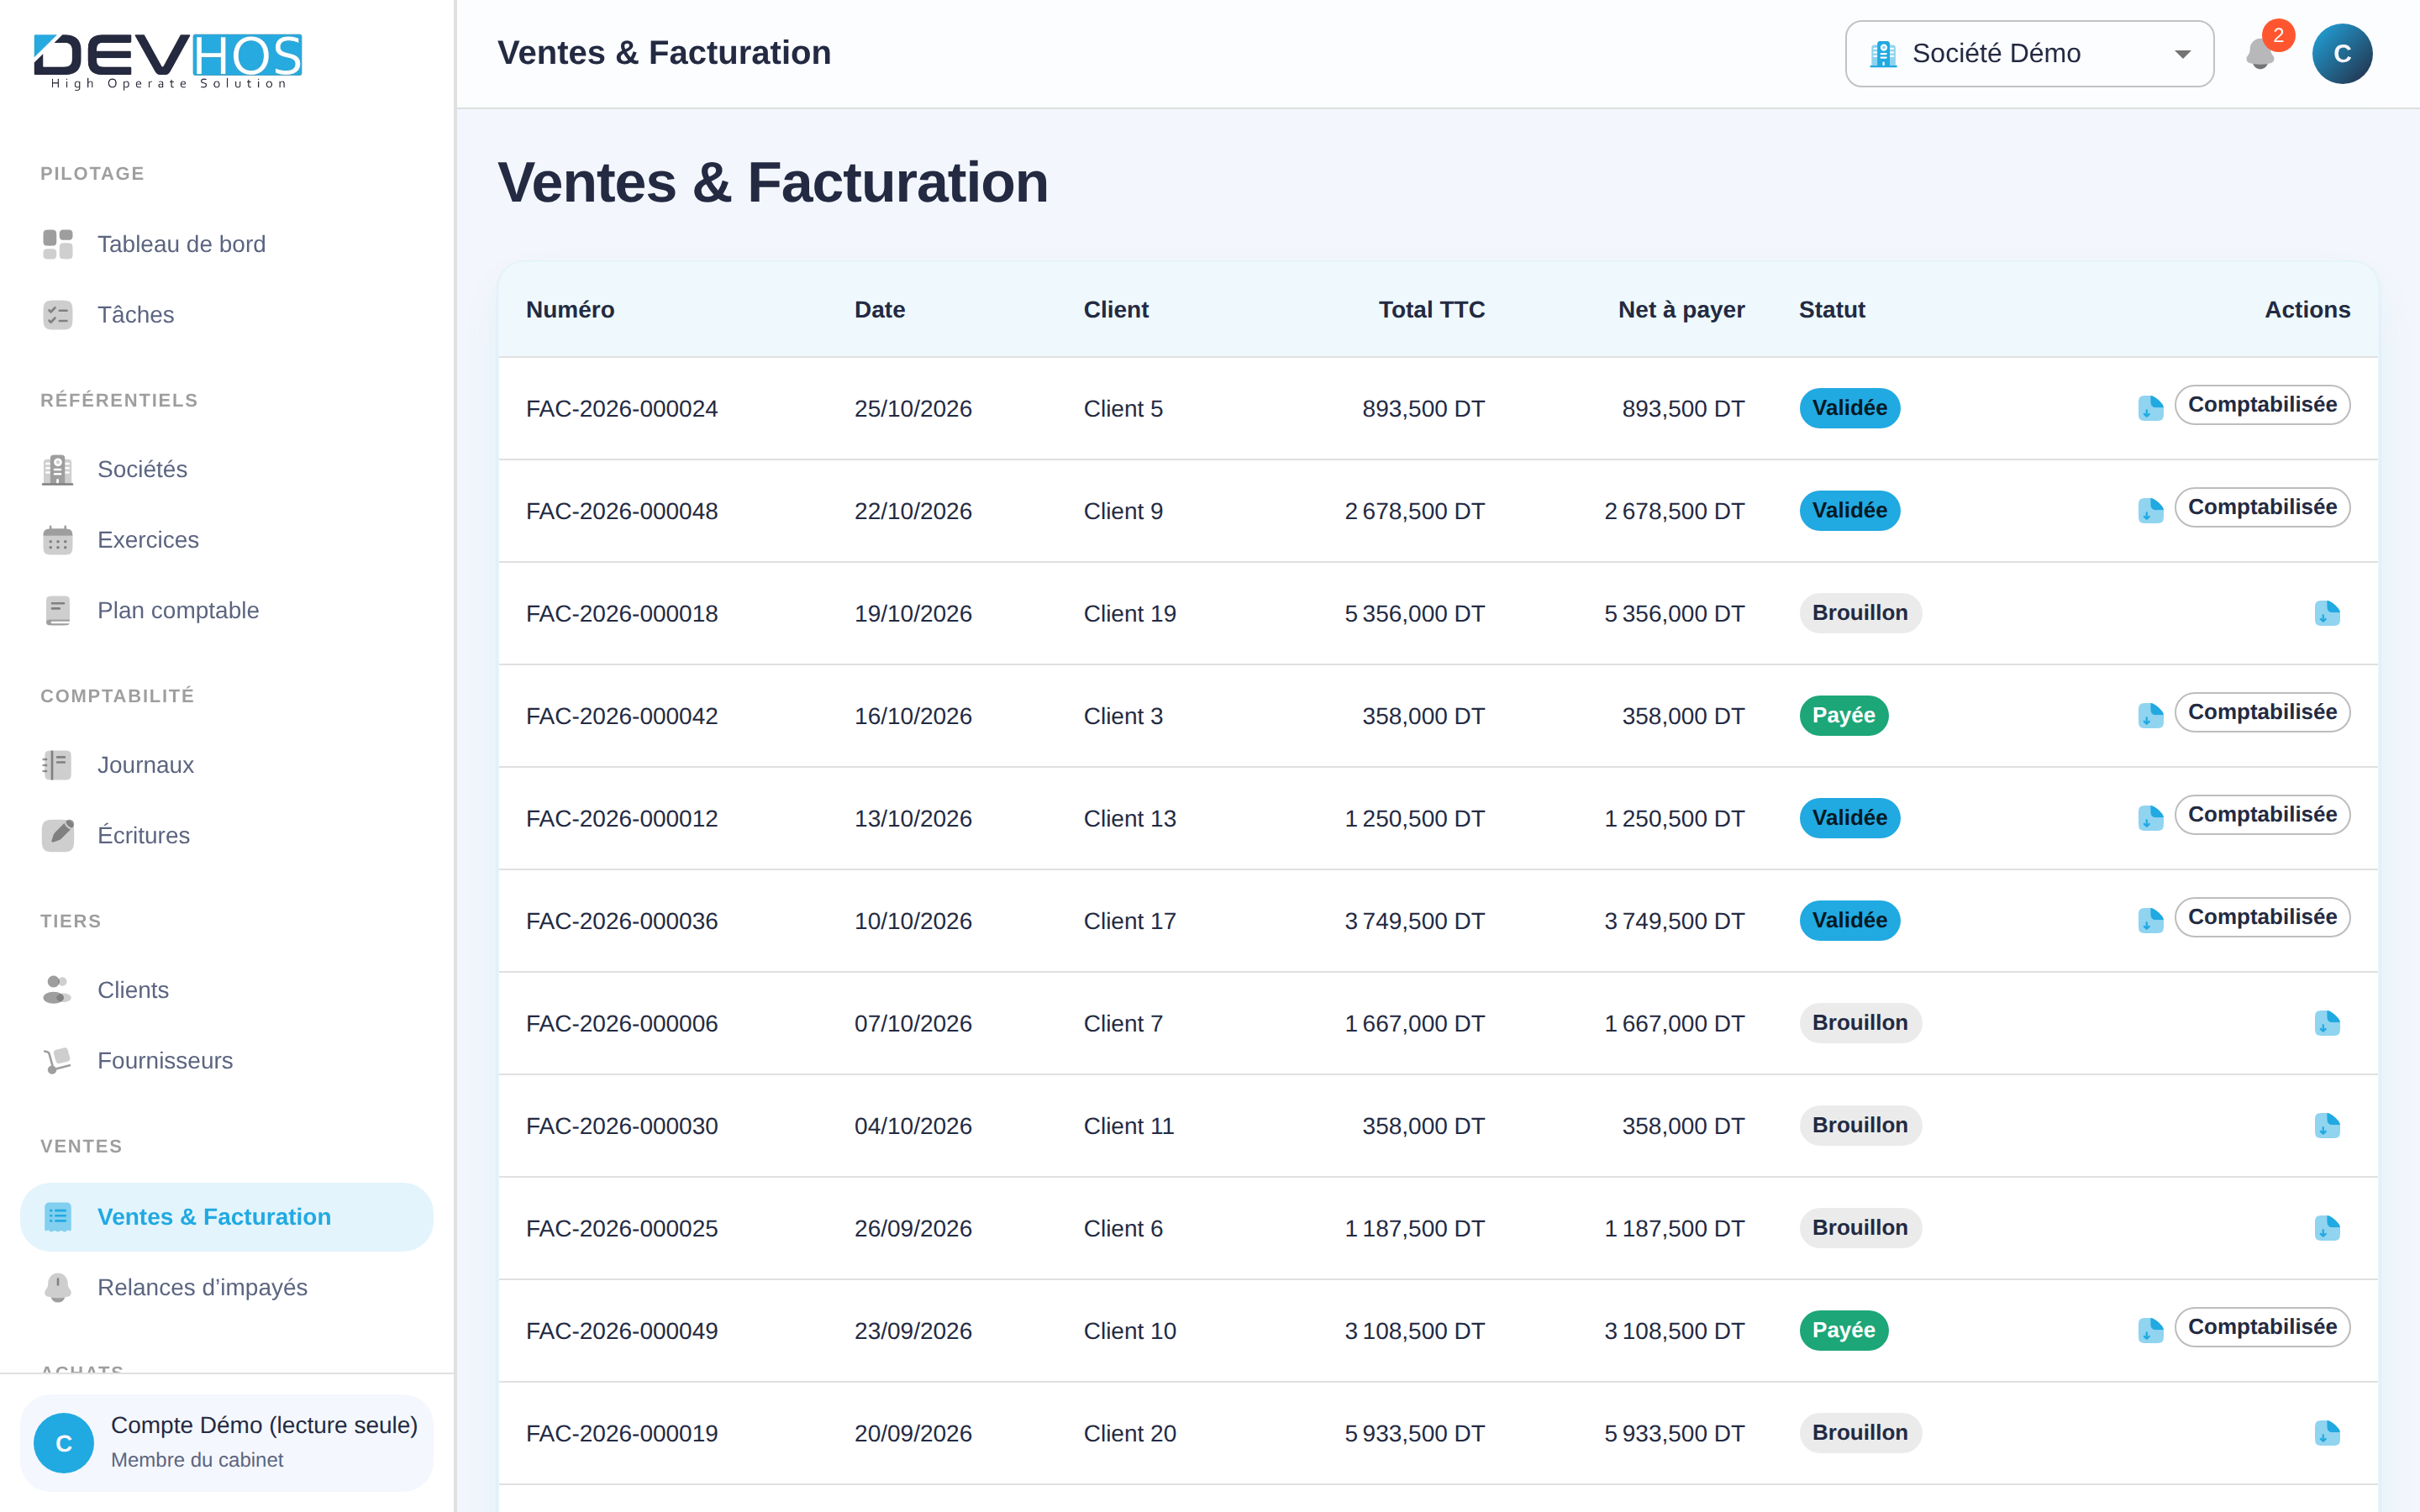
Task: Open Compte Démo profile card
Action: click(226, 1442)
